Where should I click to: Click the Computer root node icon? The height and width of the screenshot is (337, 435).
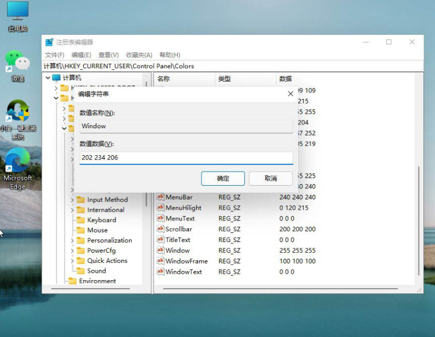(56, 78)
